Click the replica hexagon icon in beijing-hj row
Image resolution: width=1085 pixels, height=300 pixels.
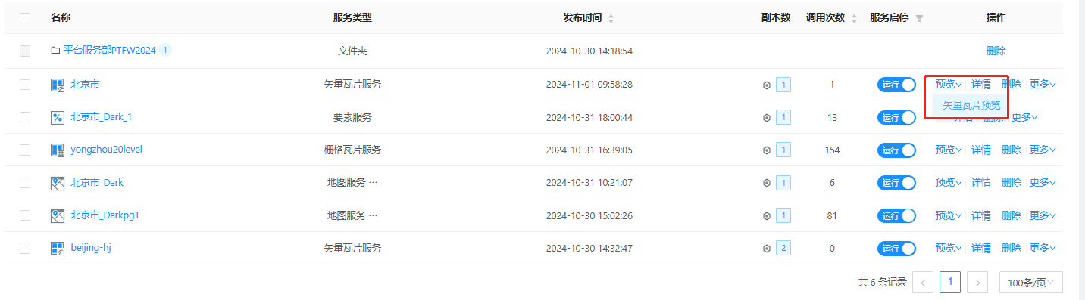click(766, 248)
